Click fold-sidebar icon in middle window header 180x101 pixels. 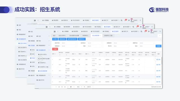click(46, 27)
